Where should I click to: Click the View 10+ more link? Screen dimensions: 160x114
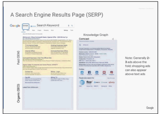pyautogui.click(x=111, y=78)
